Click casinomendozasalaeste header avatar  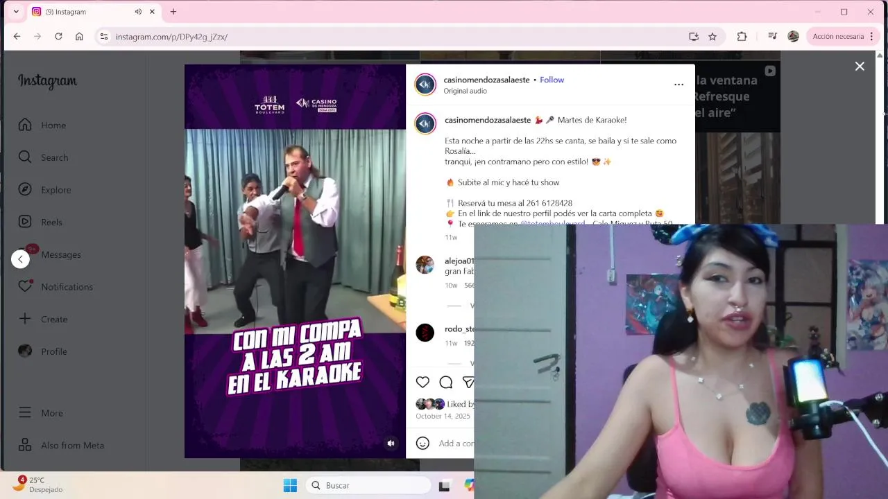[x=425, y=85]
